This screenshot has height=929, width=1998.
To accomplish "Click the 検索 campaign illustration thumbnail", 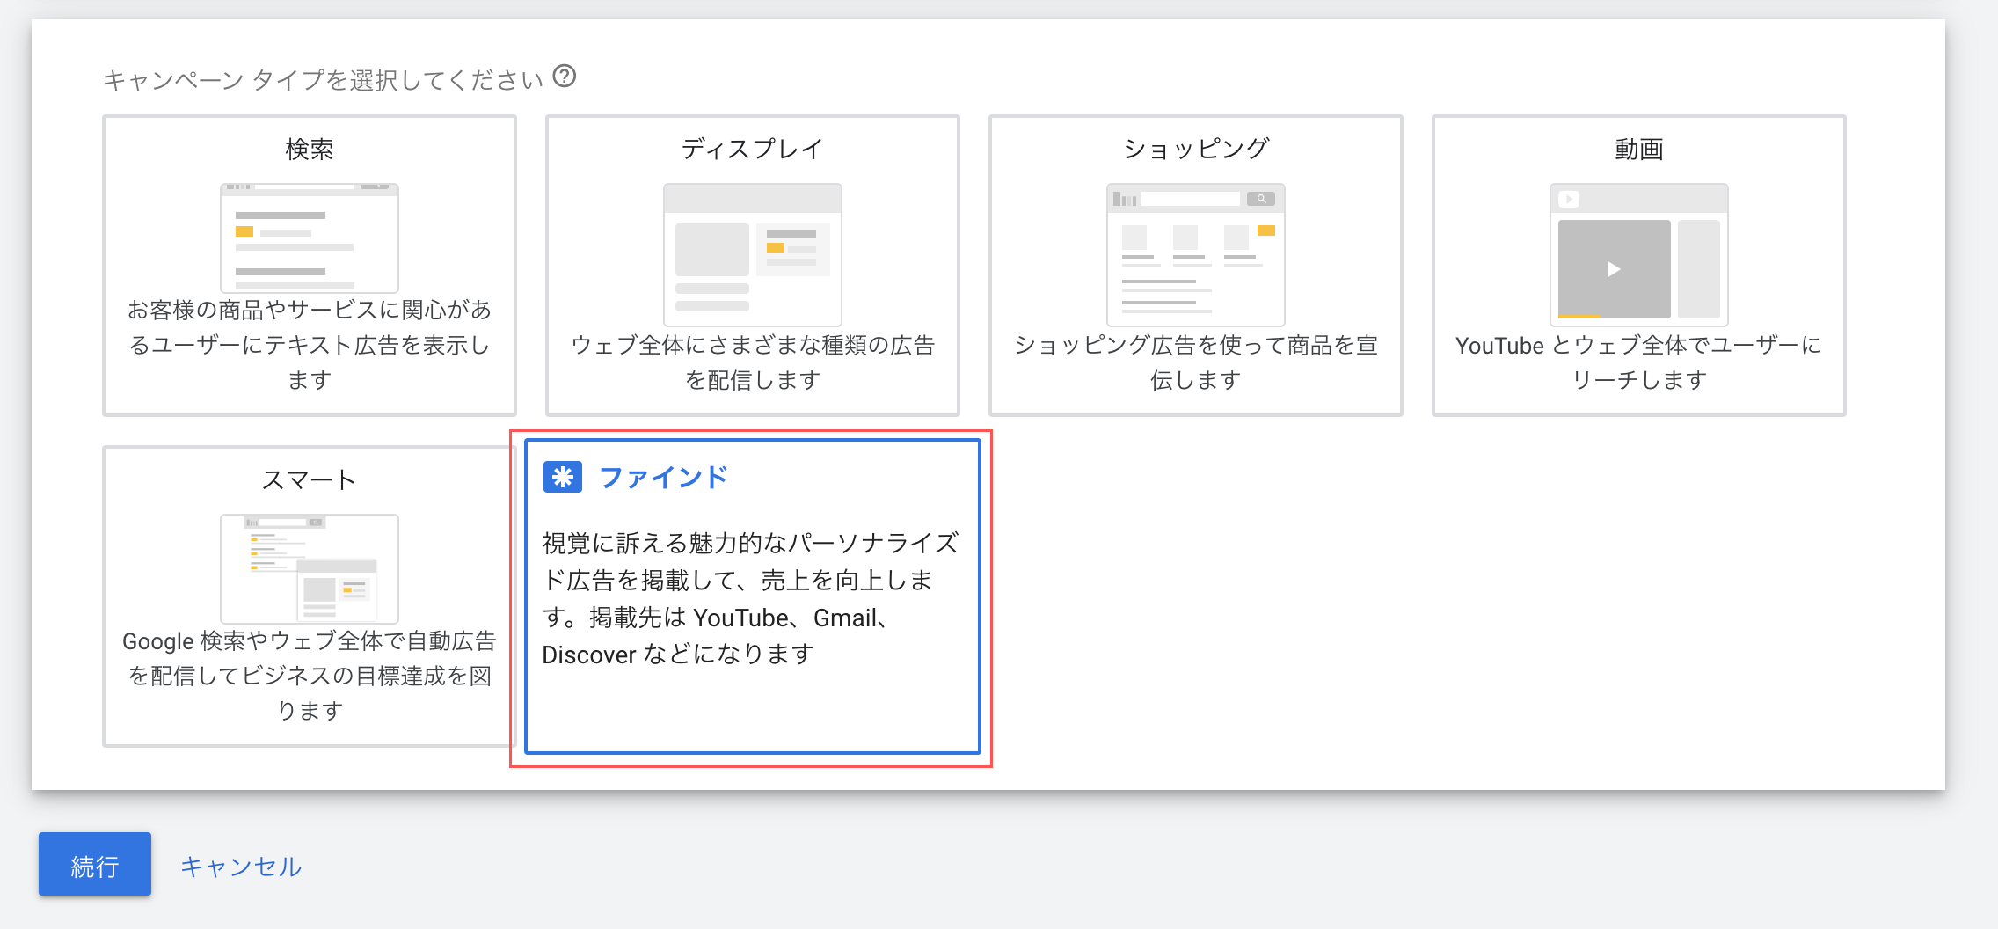I will coord(310,238).
